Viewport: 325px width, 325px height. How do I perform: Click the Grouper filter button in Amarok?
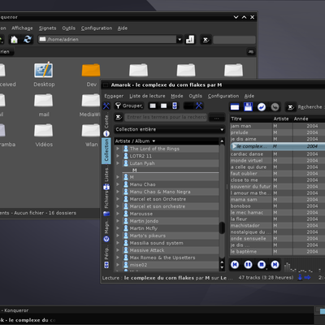[x=129, y=106]
